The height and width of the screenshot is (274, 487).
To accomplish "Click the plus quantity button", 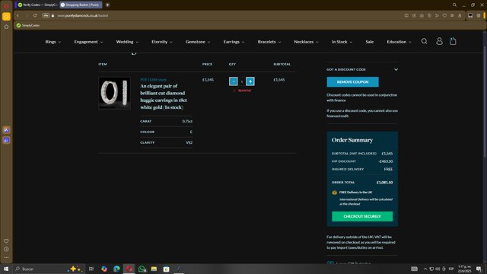I will pos(250,81).
